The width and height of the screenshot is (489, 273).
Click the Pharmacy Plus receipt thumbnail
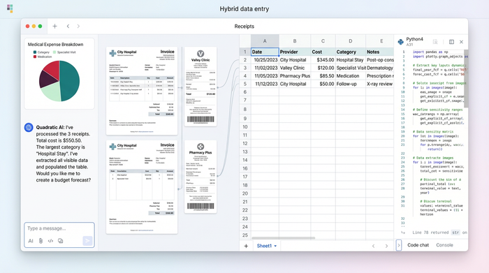click(x=200, y=177)
